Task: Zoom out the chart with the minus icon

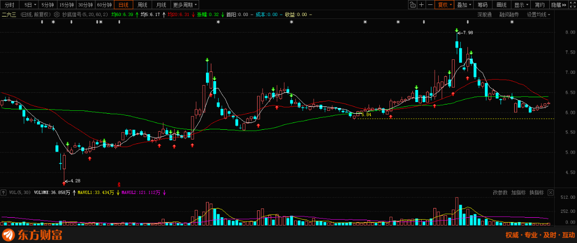Action: click(430, 5)
